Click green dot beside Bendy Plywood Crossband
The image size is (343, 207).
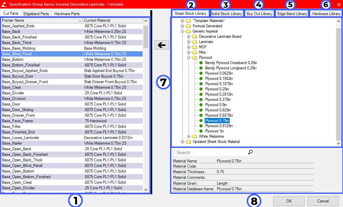point(201,63)
